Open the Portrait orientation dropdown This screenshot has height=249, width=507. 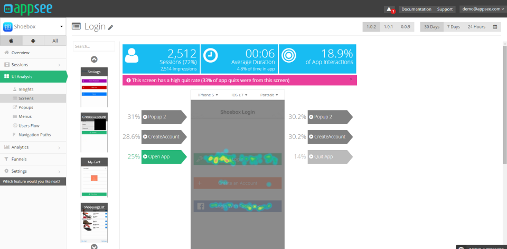[269, 95]
